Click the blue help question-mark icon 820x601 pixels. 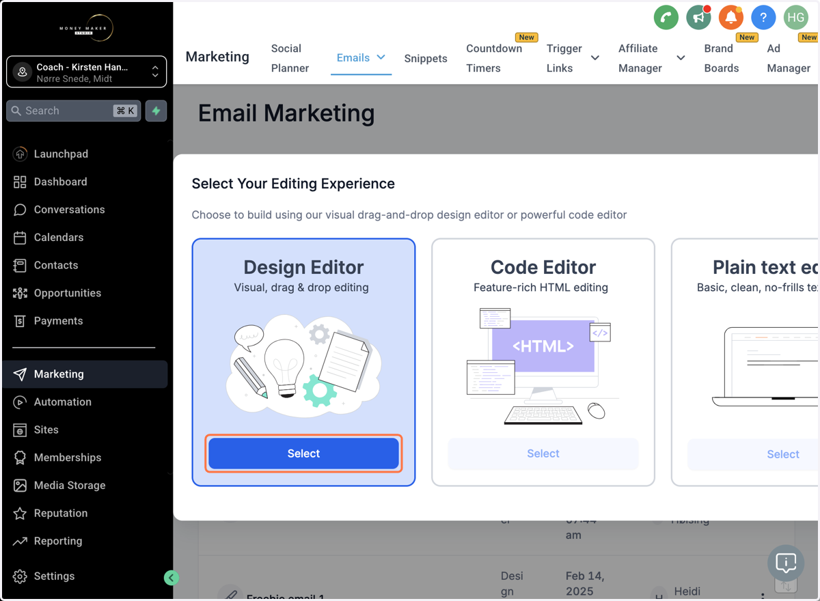[763, 18]
